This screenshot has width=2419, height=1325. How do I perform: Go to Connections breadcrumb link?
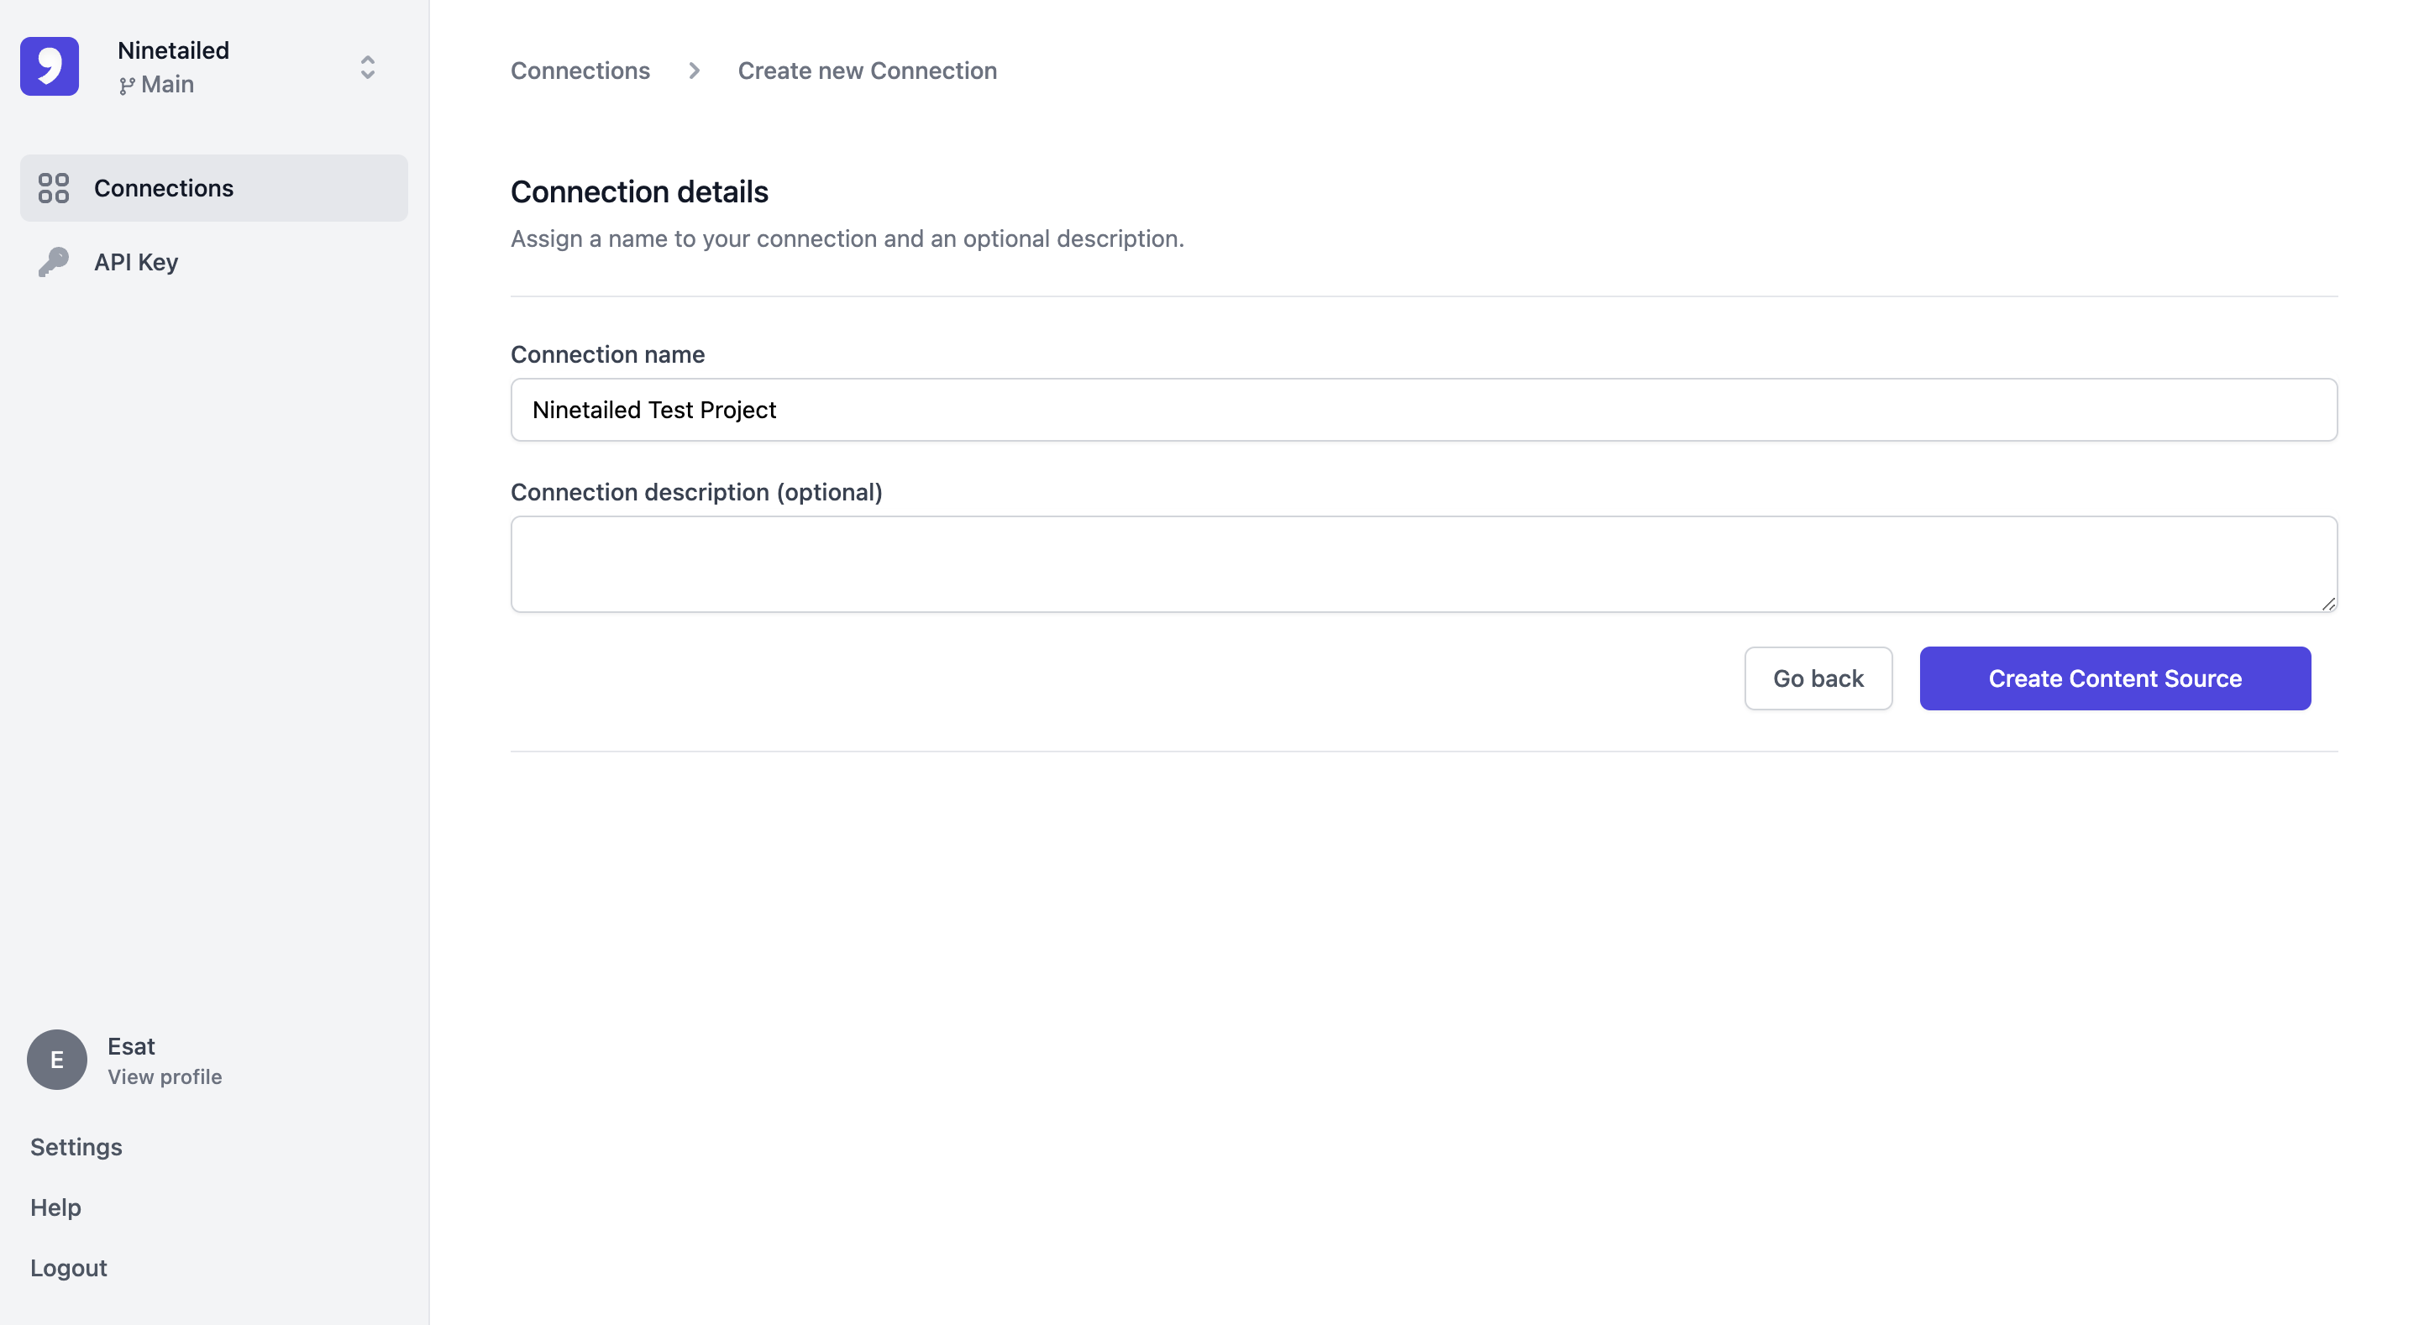[x=580, y=71]
